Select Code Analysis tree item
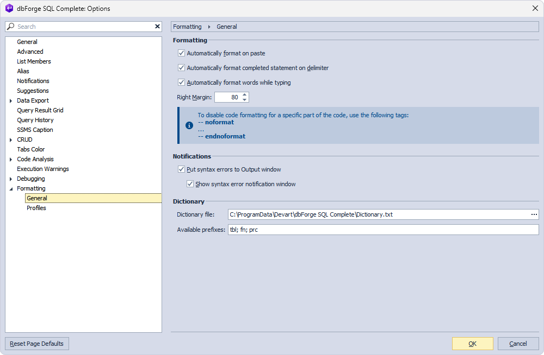Image resolution: width=544 pixels, height=355 pixels. (35, 159)
